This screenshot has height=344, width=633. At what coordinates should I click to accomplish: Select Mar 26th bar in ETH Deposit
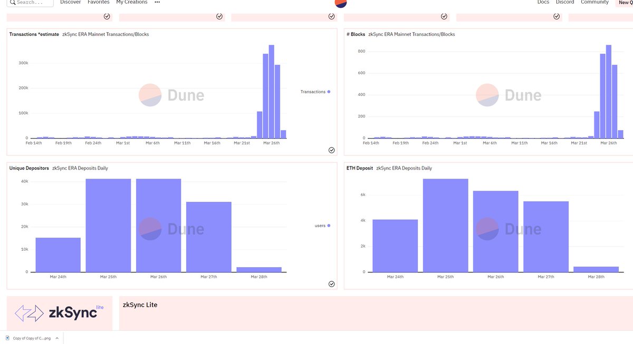495,231
